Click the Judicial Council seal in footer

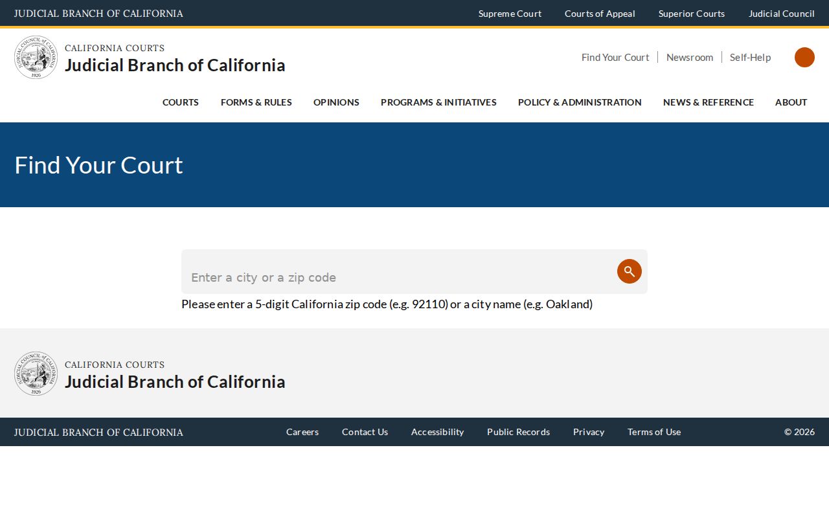click(36, 374)
